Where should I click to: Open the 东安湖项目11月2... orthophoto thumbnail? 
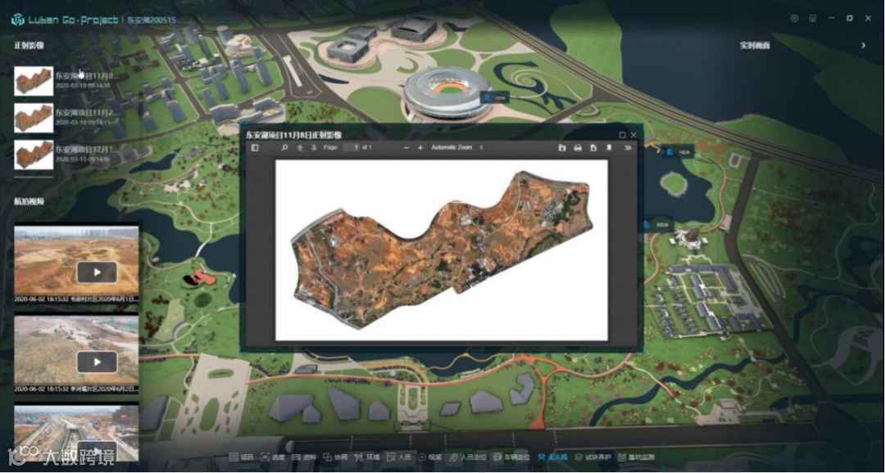[x=34, y=117]
